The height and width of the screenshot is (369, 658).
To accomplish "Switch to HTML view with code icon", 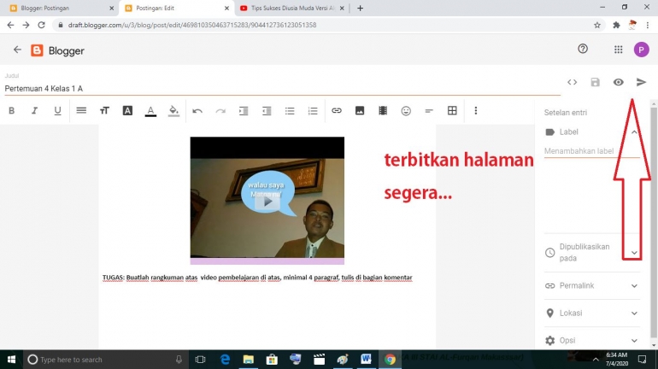I will point(572,82).
